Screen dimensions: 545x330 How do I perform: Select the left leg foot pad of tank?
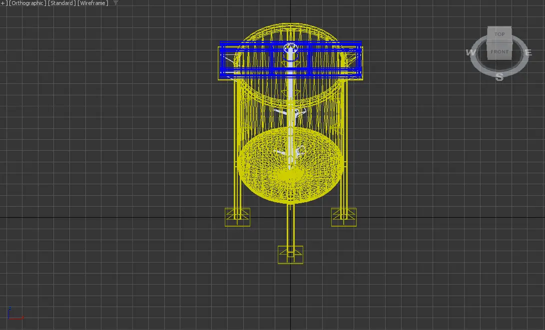(x=237, y=217)
